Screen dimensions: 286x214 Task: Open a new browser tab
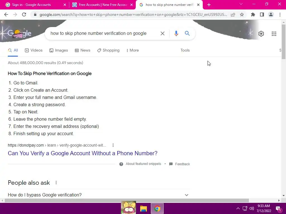209,5
